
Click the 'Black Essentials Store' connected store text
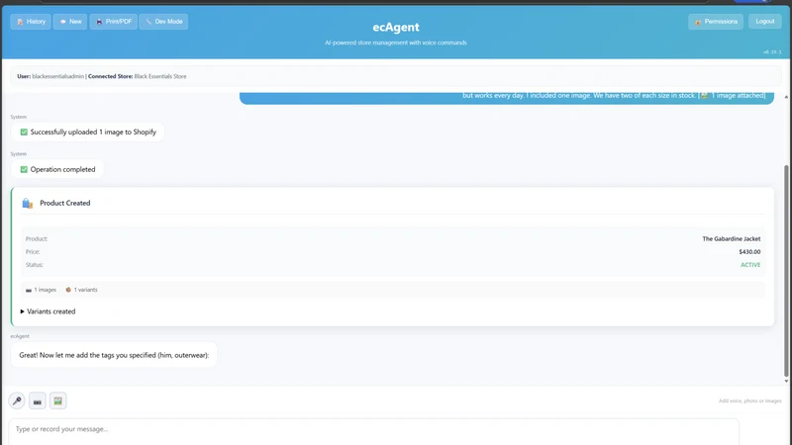click(x=160, y=77)
